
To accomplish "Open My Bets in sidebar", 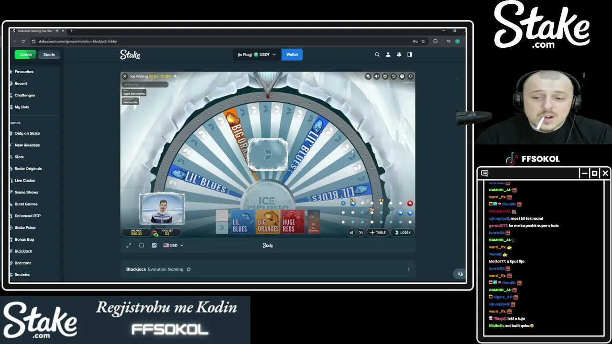I will coord(22,107).
